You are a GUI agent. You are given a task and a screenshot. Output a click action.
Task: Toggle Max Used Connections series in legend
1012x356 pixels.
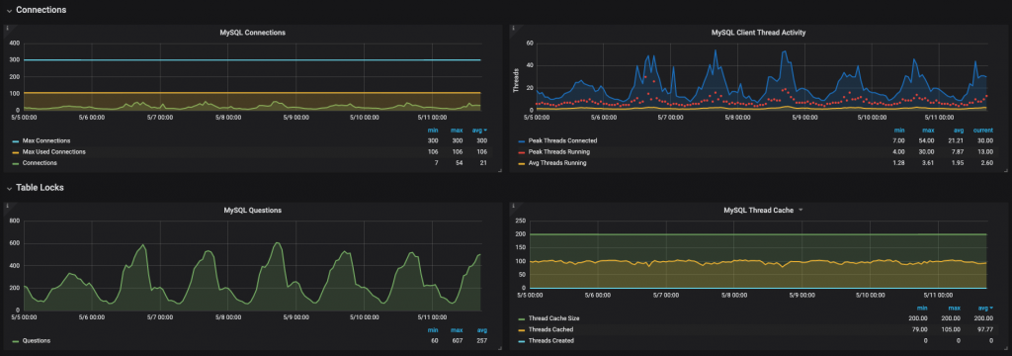(x=54, y=152)
